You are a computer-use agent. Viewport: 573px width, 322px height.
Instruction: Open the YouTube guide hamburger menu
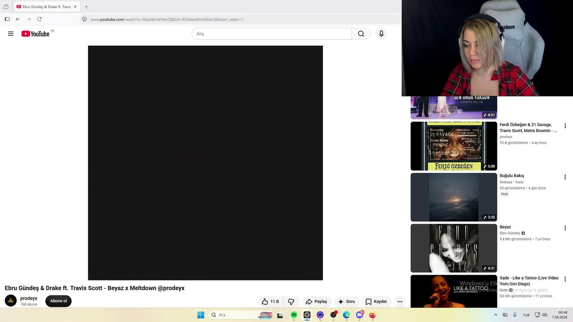tap(11, 34)
